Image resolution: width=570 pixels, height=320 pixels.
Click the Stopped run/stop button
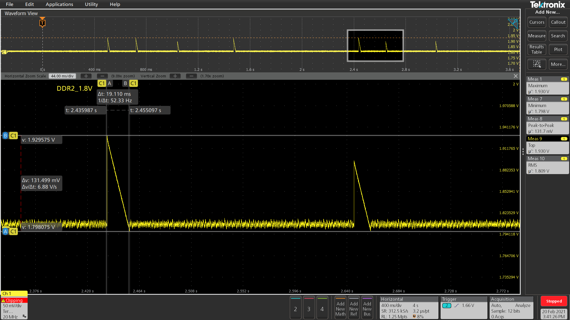click(554, 301)
